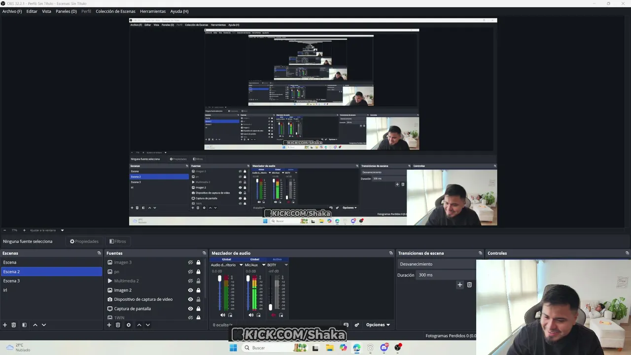
Task: Move the scene down with the arrow
Action: (x=44, y=325)
